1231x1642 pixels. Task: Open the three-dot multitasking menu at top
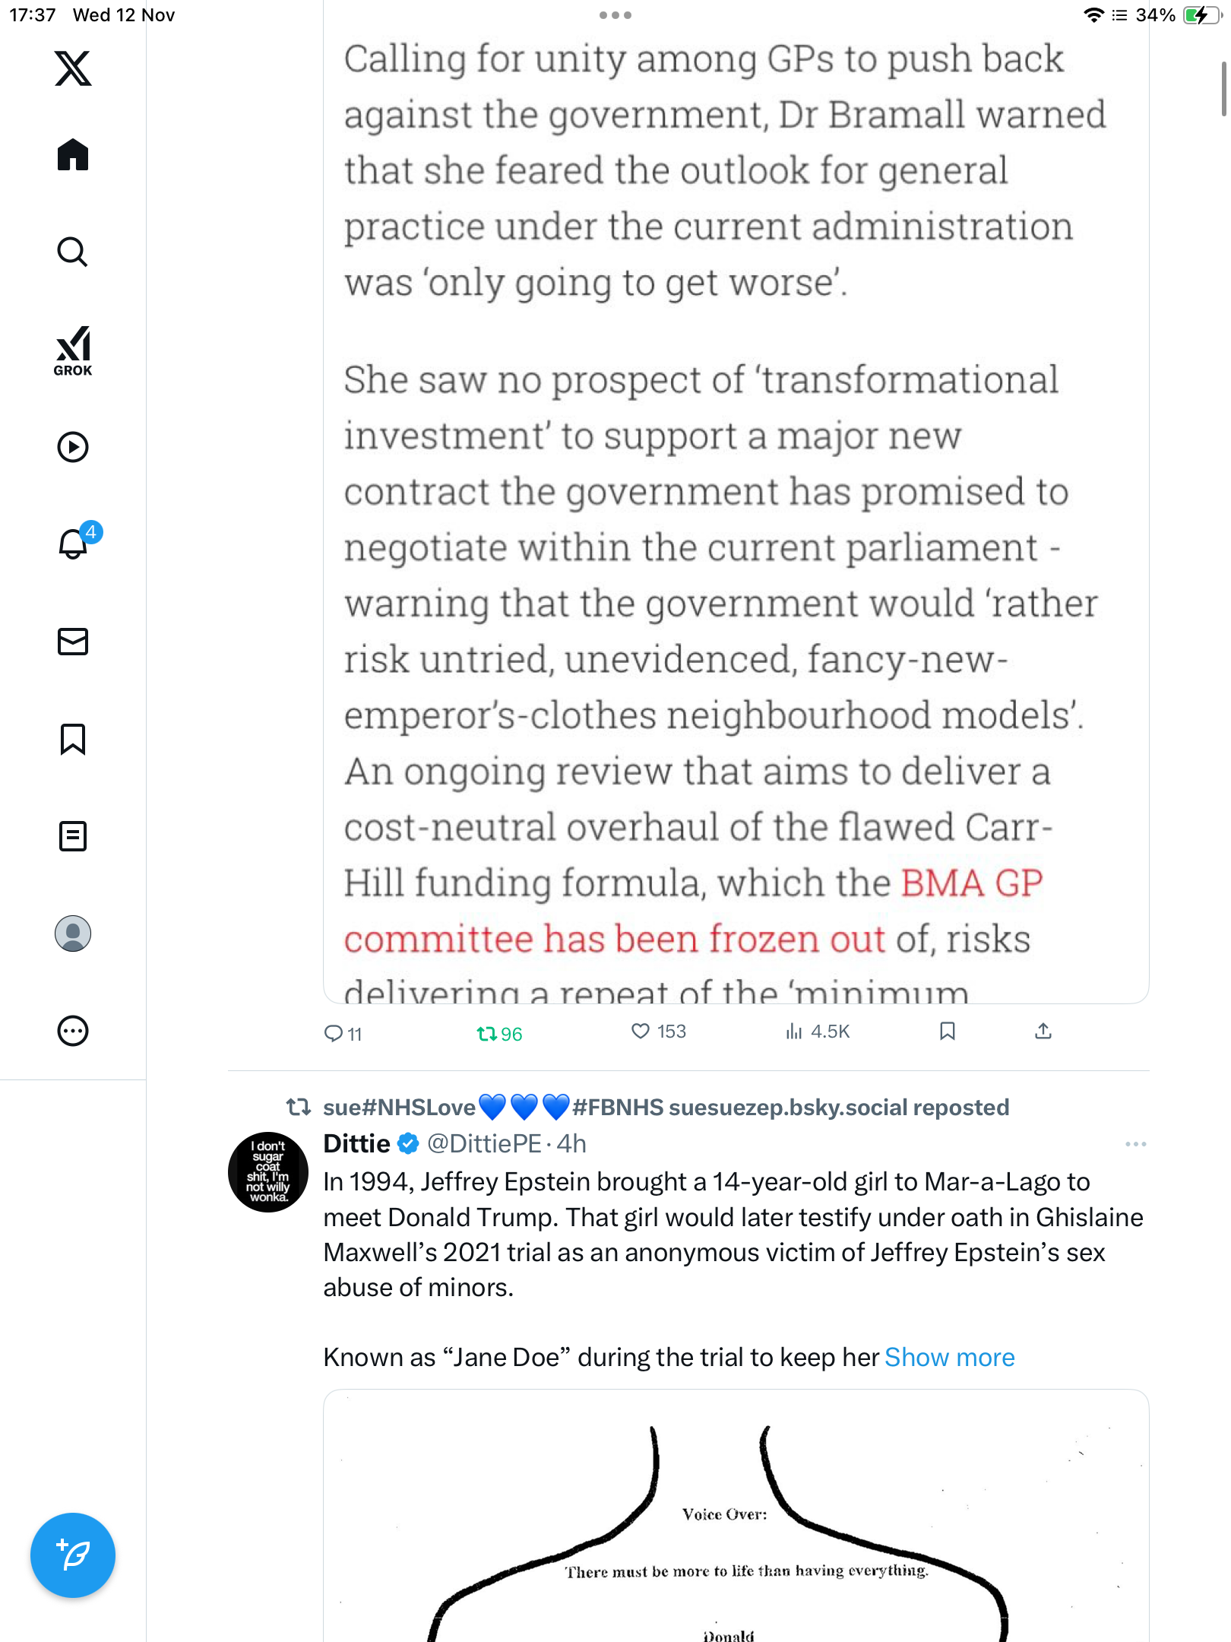[x=615, y=15]
